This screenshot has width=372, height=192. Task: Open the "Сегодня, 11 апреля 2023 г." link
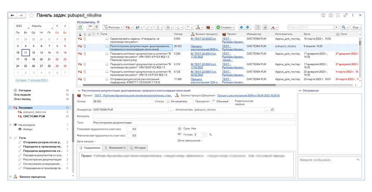click(32, 80)
